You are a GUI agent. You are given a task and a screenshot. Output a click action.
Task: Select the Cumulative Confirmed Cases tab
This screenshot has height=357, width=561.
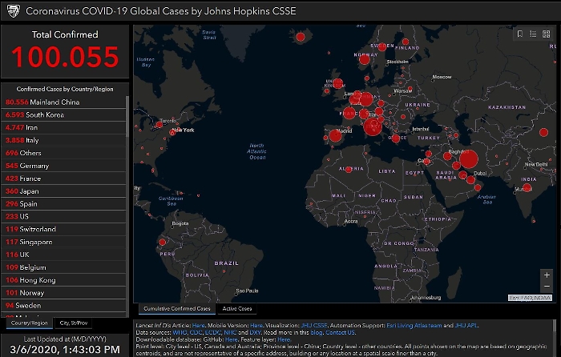pyautogui.click(x=177, y=308)
